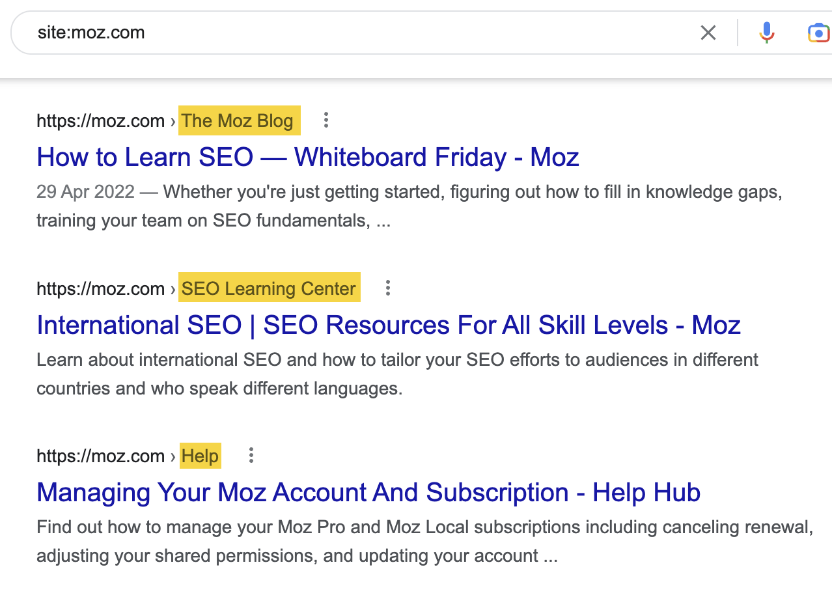The height and width of the screenshot is (595, 832).
Task: Open the three-dot menu for the International SEO result
Action: [x=387, y=288]
